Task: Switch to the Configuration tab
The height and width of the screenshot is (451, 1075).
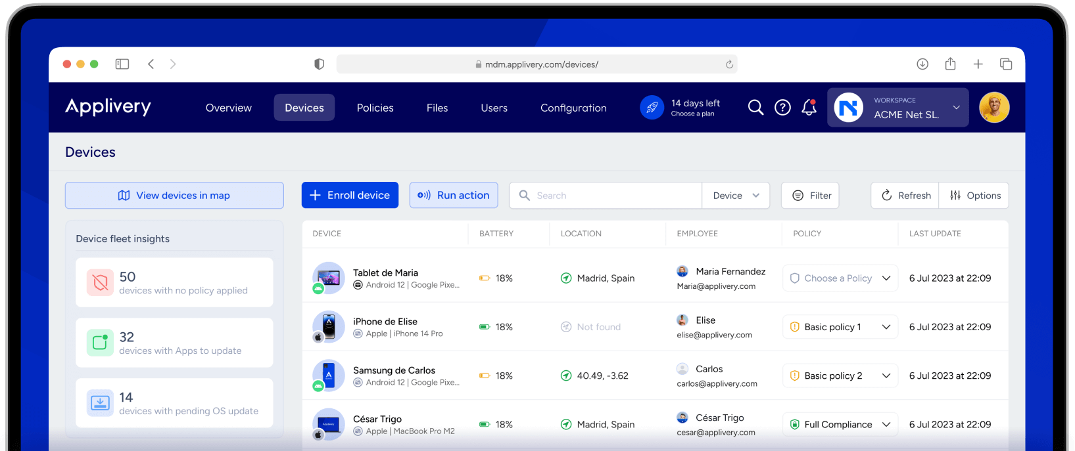Action: (x=573, y=108)
